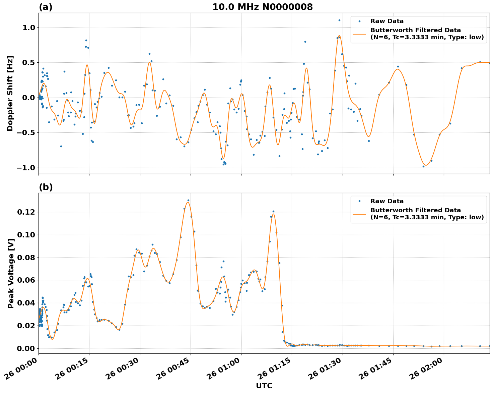493x393 pixels.
Task: Click the "0.5" Doppler y-axis tick label
Action: [x=29, y=63]
